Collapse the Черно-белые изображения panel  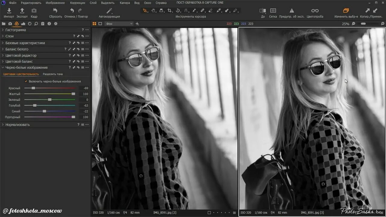coord(27,68)
